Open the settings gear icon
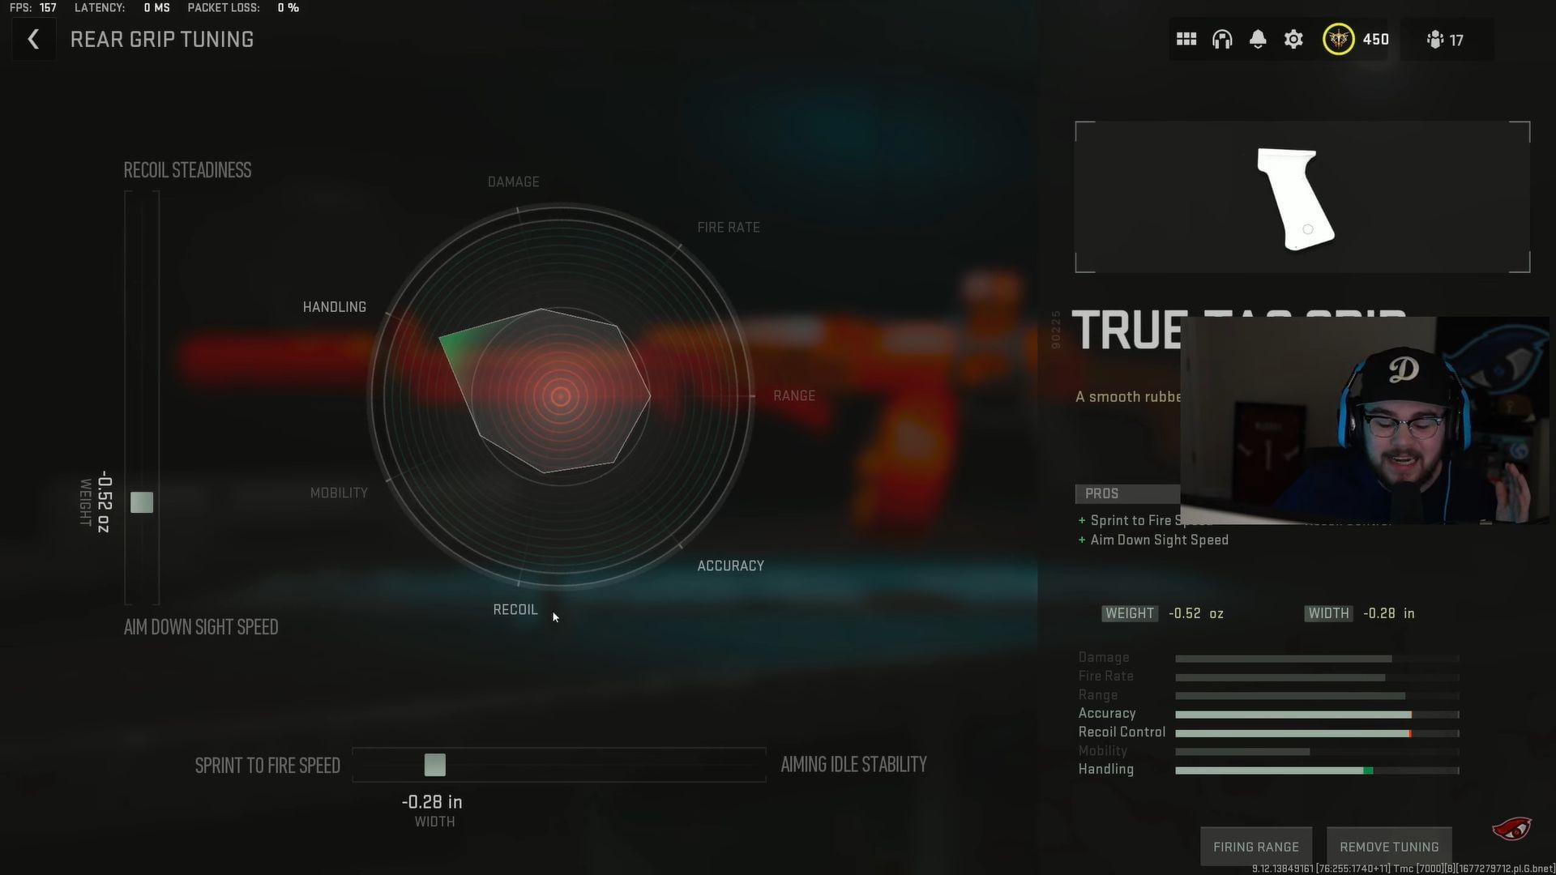1556x875 pixels. click(1293, 41)
